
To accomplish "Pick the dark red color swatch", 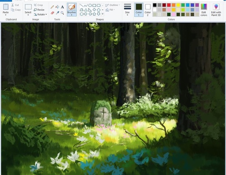I will click(x=164, y=5).
